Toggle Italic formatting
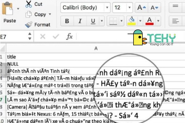This screenshot has height=123, width=185. pos(80,21)
